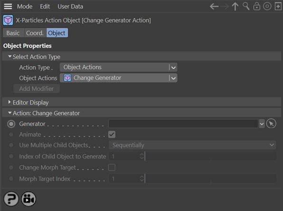Click the Index of Child Object stepper arrows
Viewport: 283px width, 211px height.
pyautogui.click(x=142, y=156)
